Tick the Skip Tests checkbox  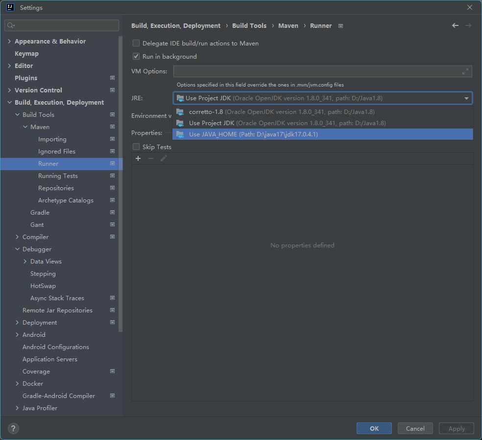[x=136, y=147]
